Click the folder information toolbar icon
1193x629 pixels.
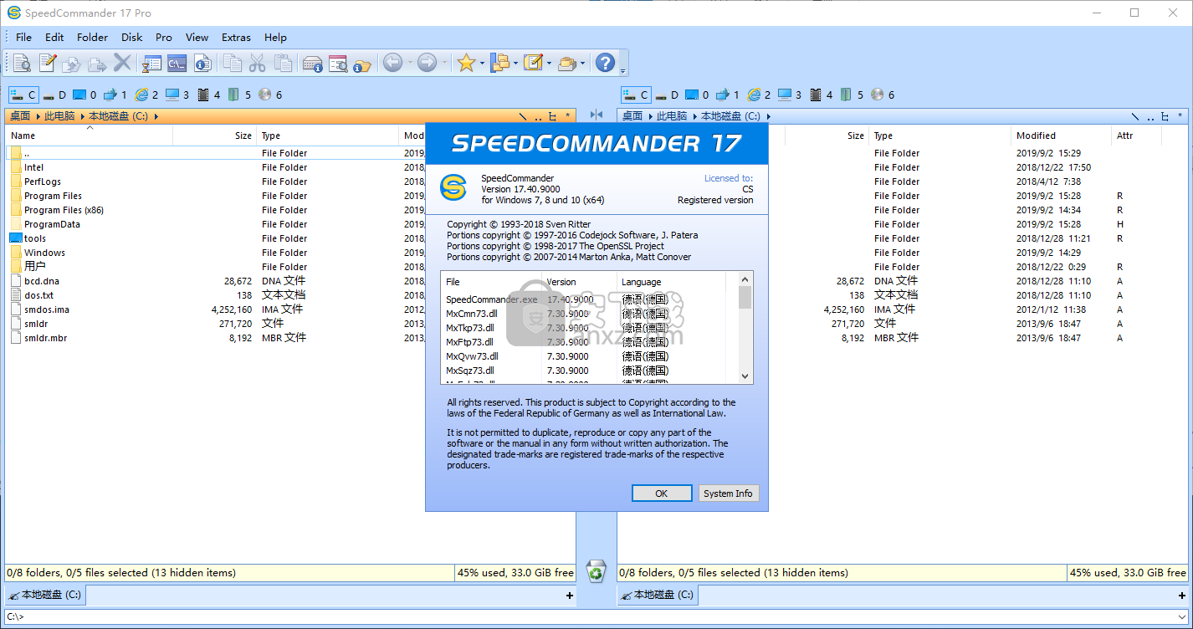click(362, 63)
